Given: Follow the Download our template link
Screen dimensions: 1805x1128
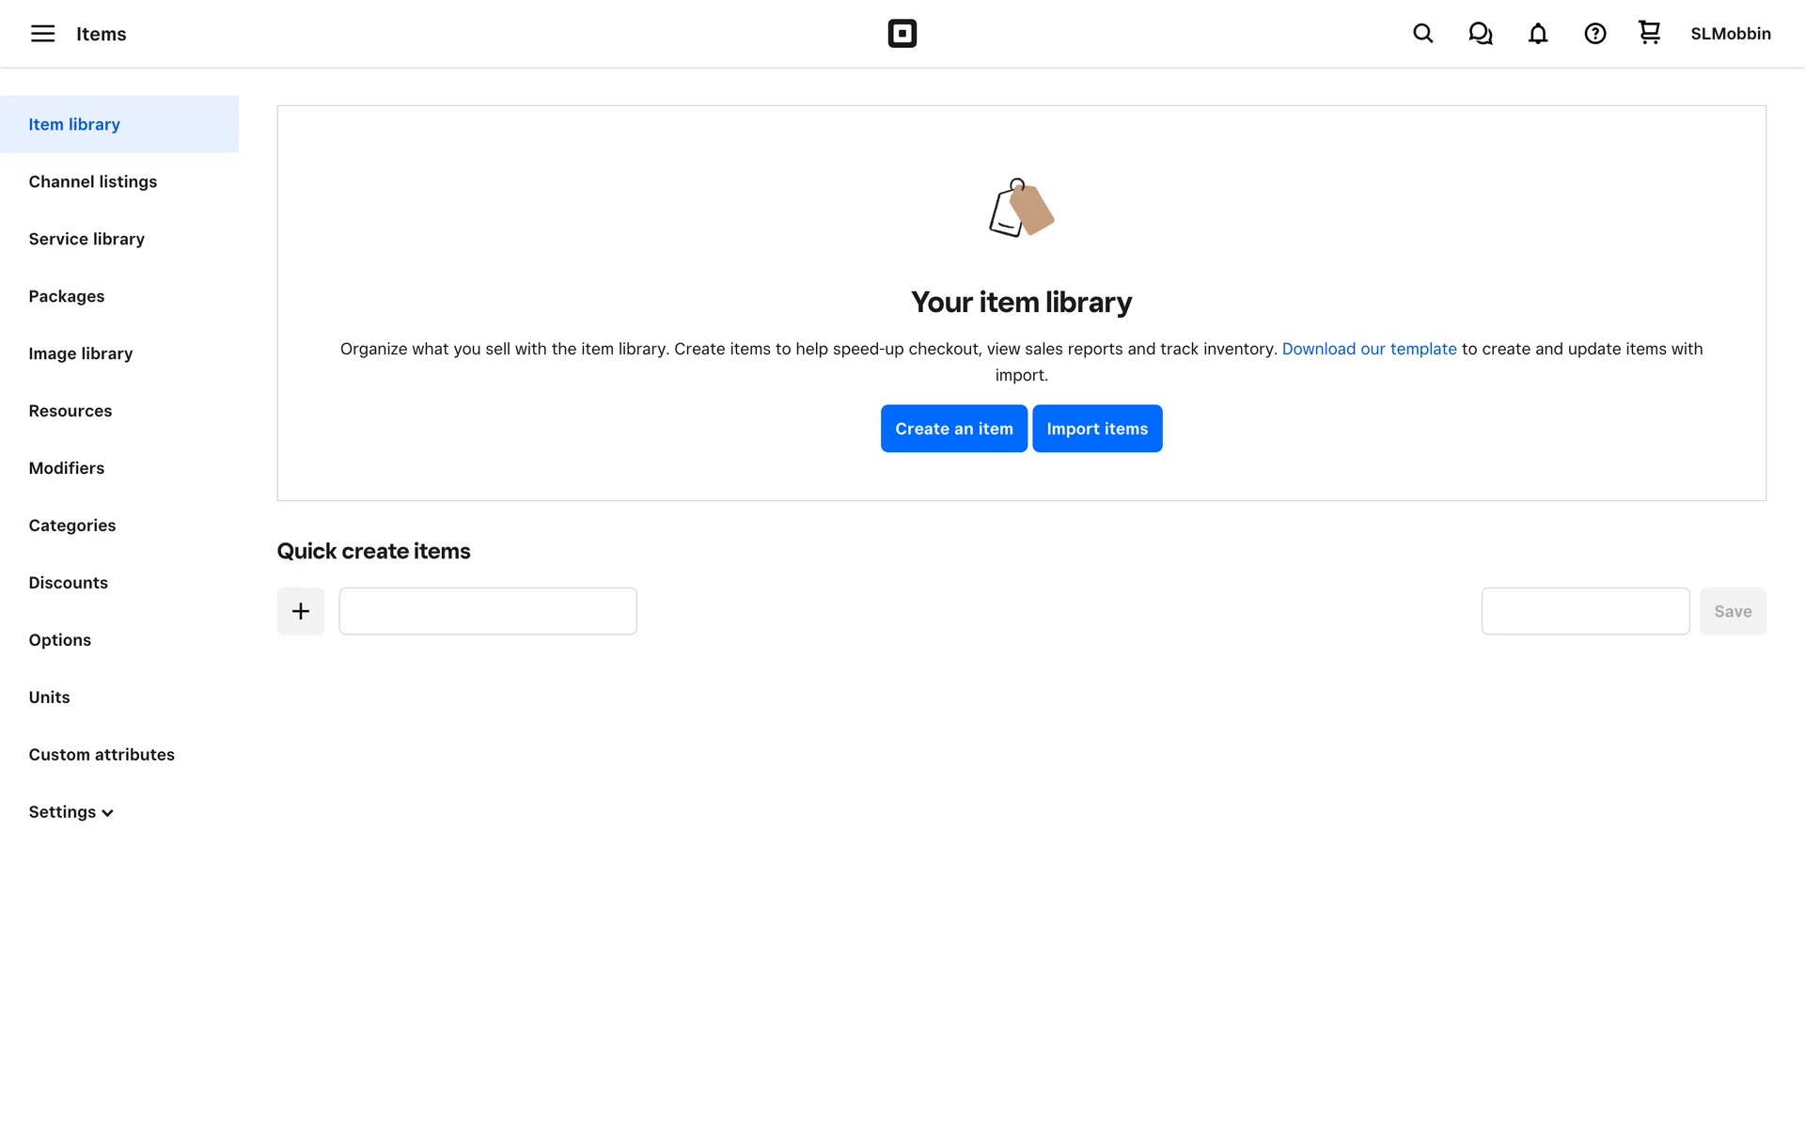Looking at the screenshot, I should tap(1369, 349).
